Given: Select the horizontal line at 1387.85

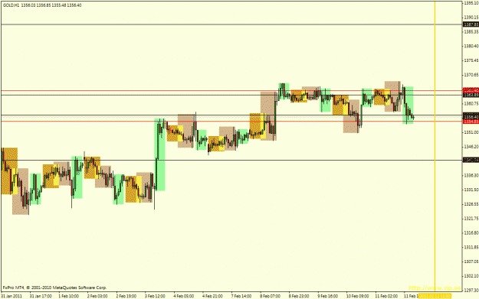Looking at the screenshot, I should pos(231,24).
